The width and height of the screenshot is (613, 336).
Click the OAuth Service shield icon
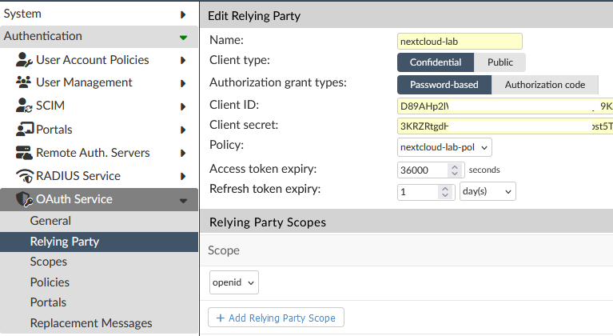point(24,199)
